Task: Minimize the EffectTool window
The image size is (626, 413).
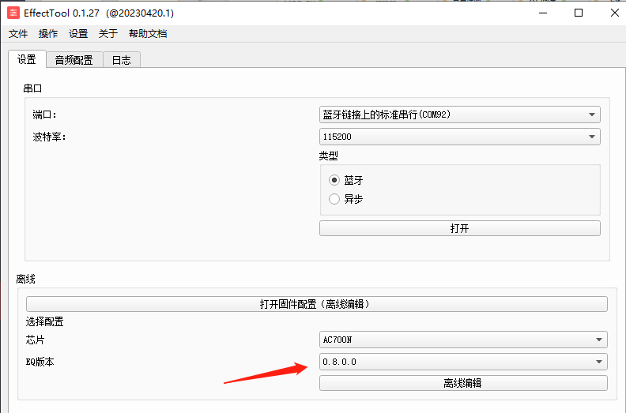Action: (543, 13)
